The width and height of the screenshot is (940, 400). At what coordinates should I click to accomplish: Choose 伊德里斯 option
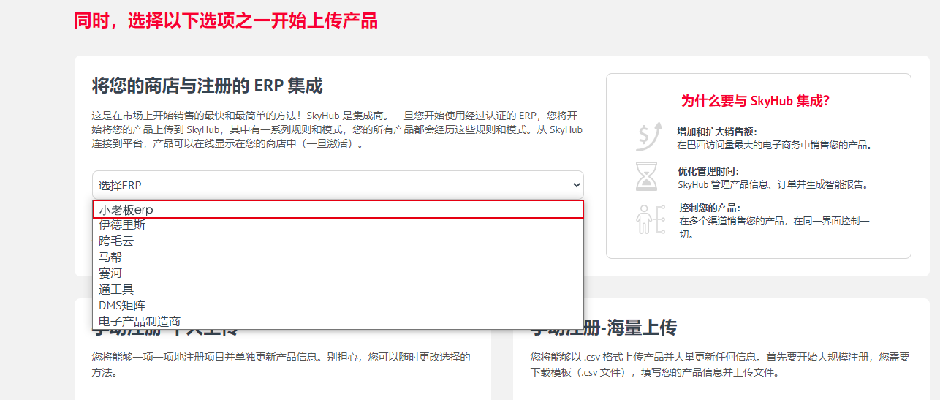pyautogui.click(x=338, y=225)
